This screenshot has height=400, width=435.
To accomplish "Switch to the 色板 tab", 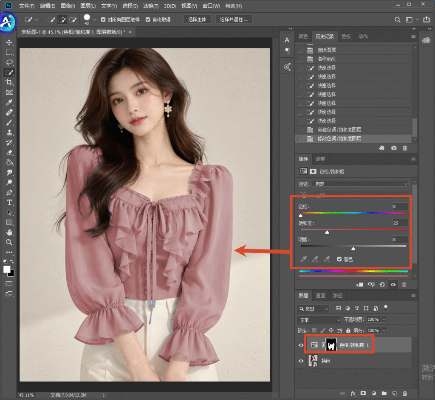I will (346, 36).
